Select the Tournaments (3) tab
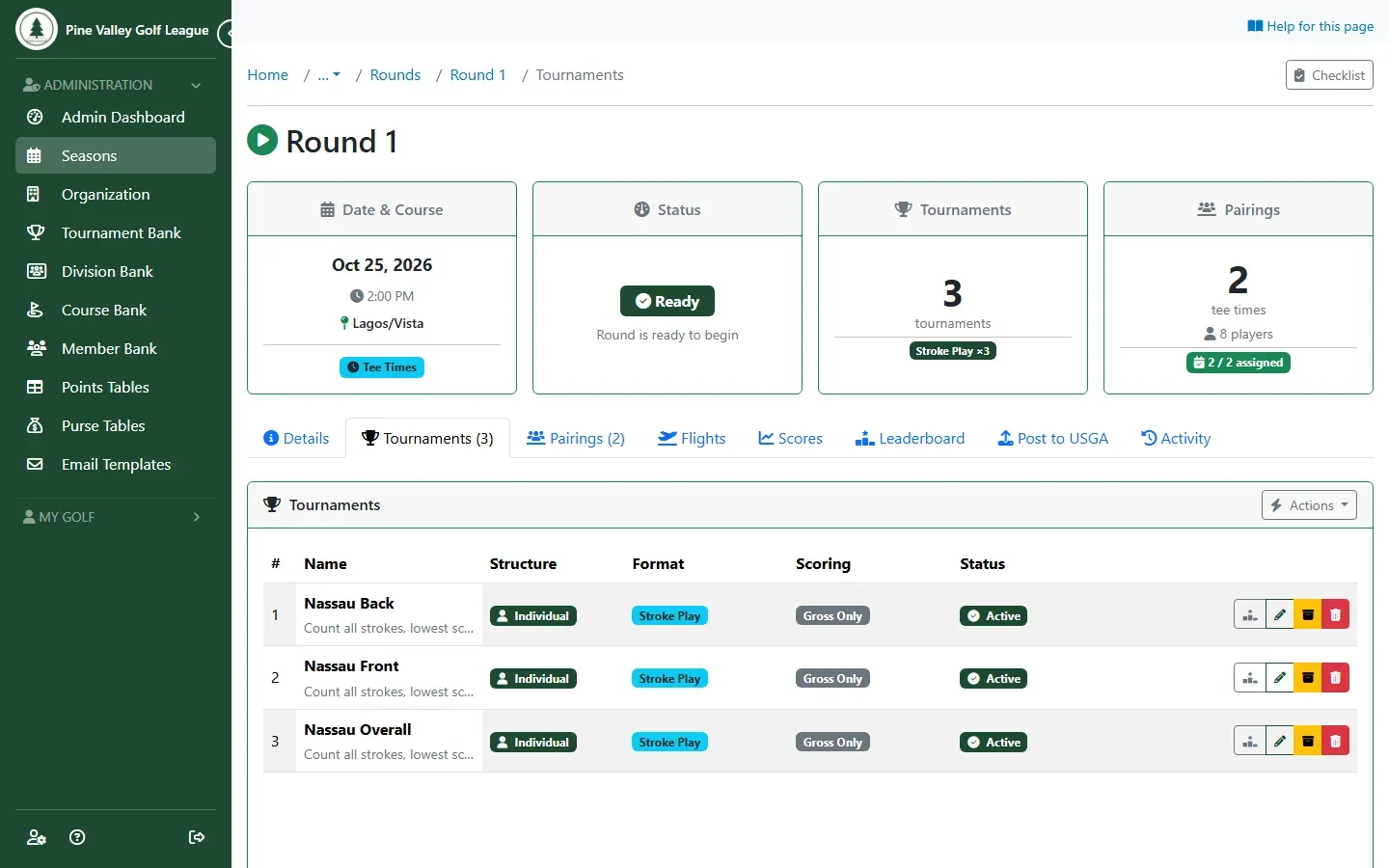Viewport: 1389px width, 868px height. click(x=427, y=438)
